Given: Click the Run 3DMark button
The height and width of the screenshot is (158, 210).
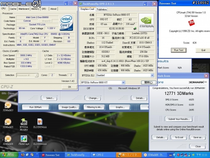Looking at the screenshot, I should (35, 107).
